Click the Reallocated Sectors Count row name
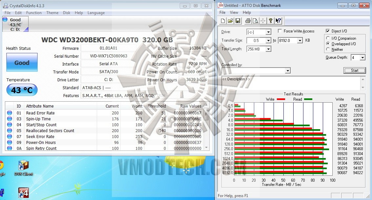This screenshot has height=200, width=372. pyautogui.click(x=50, y=131)
